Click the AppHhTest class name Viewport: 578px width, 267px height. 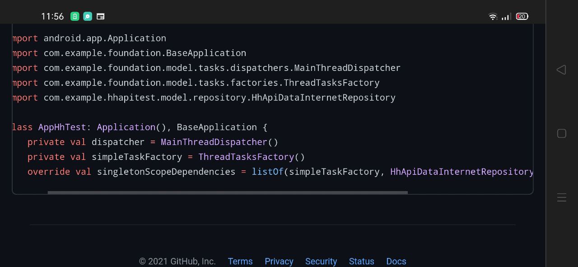tap(62, 127)
